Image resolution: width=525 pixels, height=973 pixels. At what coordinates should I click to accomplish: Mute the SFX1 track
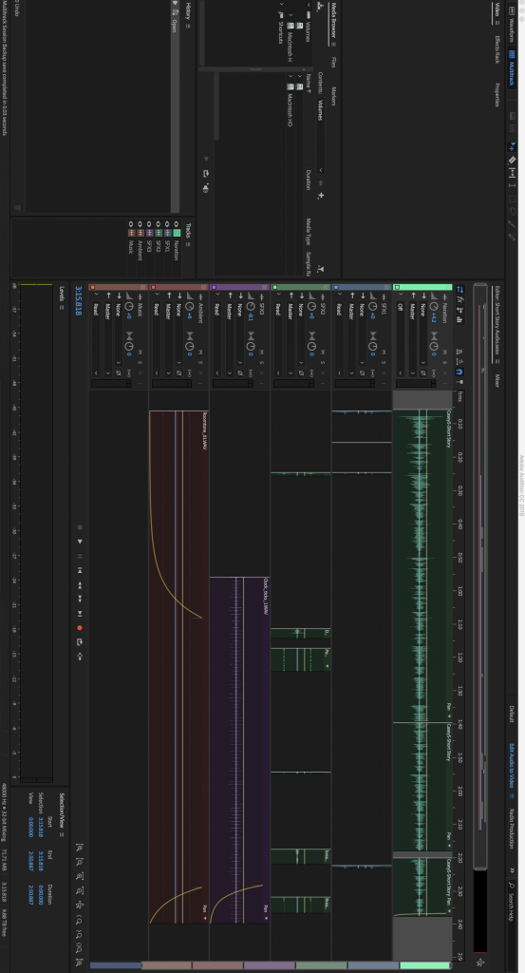pos(384,352)
